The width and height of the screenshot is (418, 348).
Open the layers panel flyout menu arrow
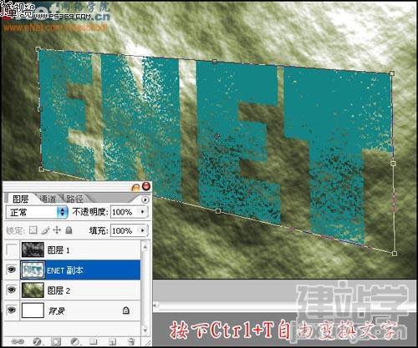(145, 199)
